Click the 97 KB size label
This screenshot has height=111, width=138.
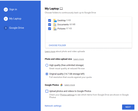click(x=69, y=29)
